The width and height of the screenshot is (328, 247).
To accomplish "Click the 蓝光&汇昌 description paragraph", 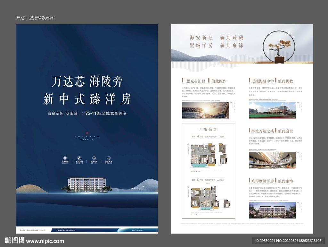I will 209,92.
